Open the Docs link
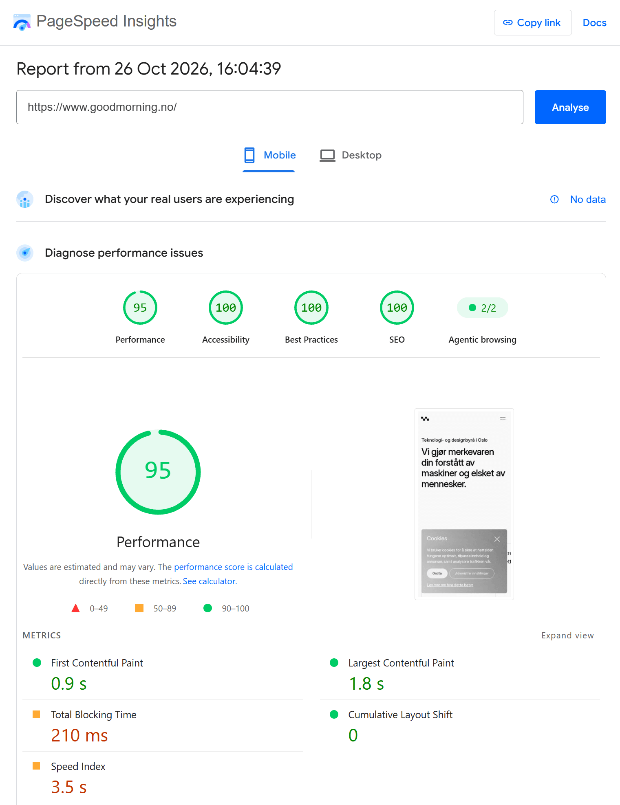Image resolution: width=620 pixels, height=805 pixels. click(x=594, y=23)
